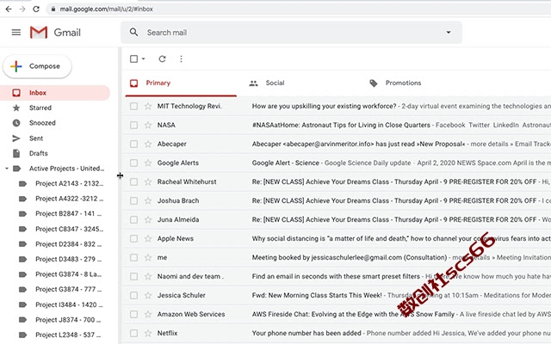Star the Amazon Web Services email
The image size is (551, 344).
pos(148,314)
